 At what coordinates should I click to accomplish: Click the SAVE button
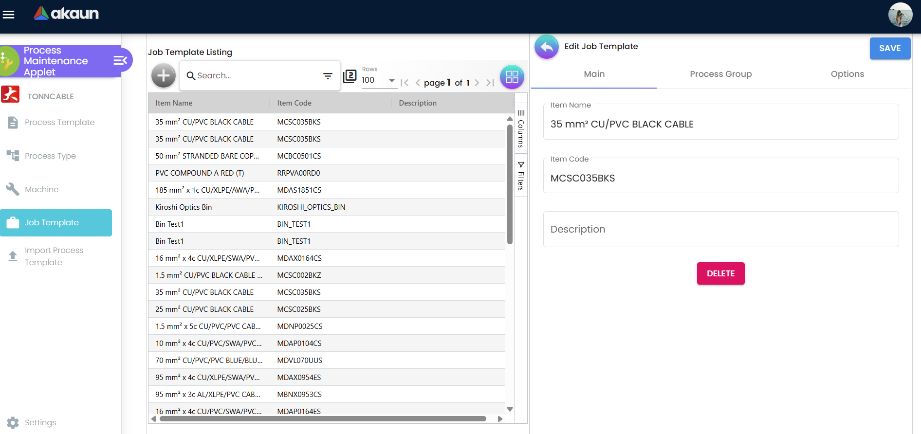889,48
